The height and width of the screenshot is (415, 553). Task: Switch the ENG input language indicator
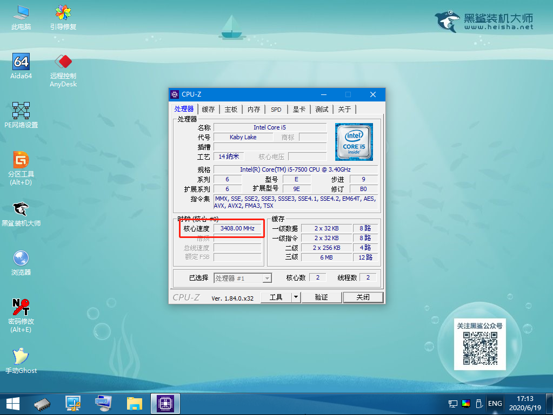(495, 404)
